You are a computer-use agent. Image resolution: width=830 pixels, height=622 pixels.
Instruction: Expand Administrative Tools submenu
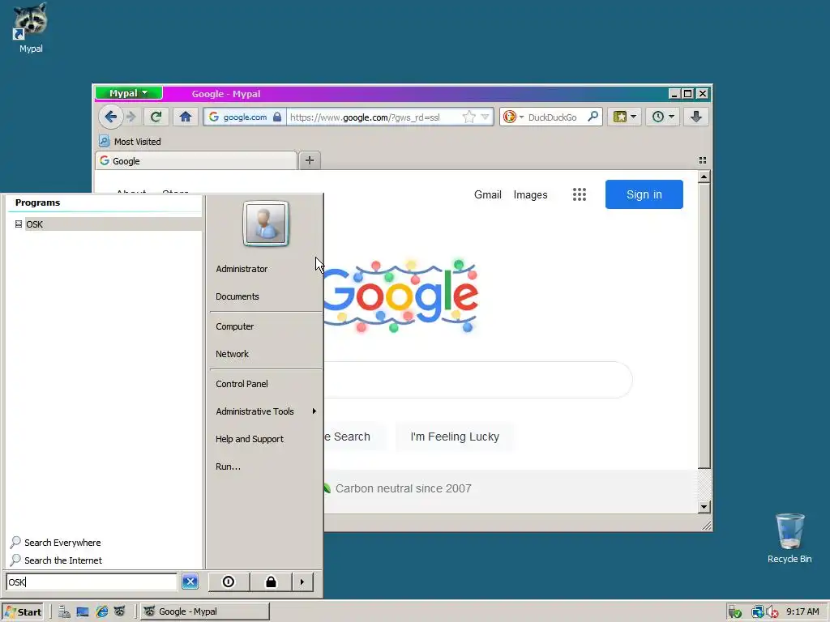266,411
